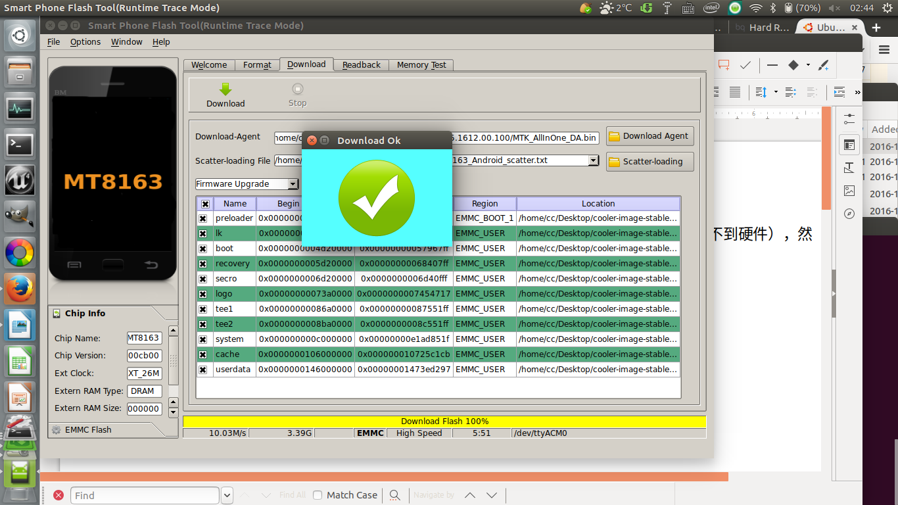Click the Writer line spacing icon
The height and width of the screenshot is (505, 898).
[x=761, y=91]
